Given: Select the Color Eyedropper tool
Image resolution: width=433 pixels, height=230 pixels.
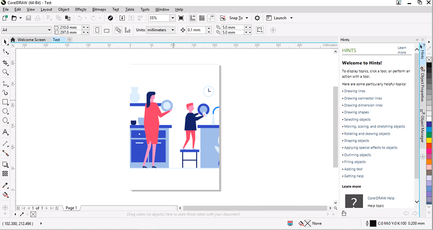Looking at the screenshot, I should [5, 185].
